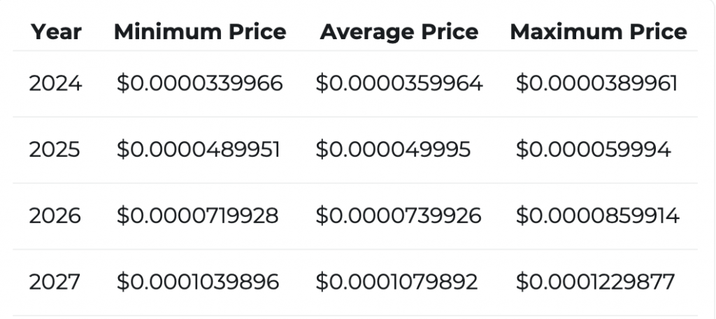Select the Maximum Price column header
The width and height of the screenshot is (716, 319).
(x=599, y=32)
